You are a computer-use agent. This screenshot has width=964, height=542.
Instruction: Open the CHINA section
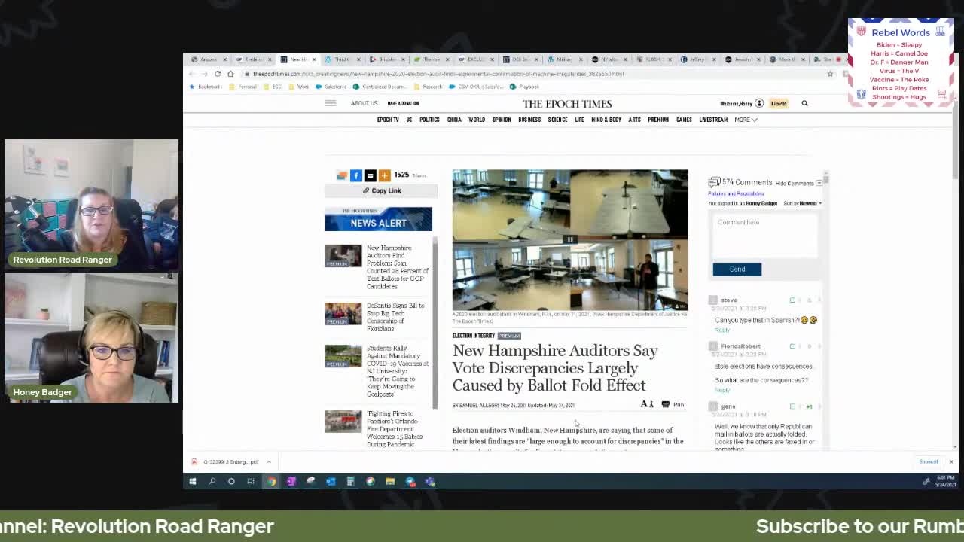[454, 120]
